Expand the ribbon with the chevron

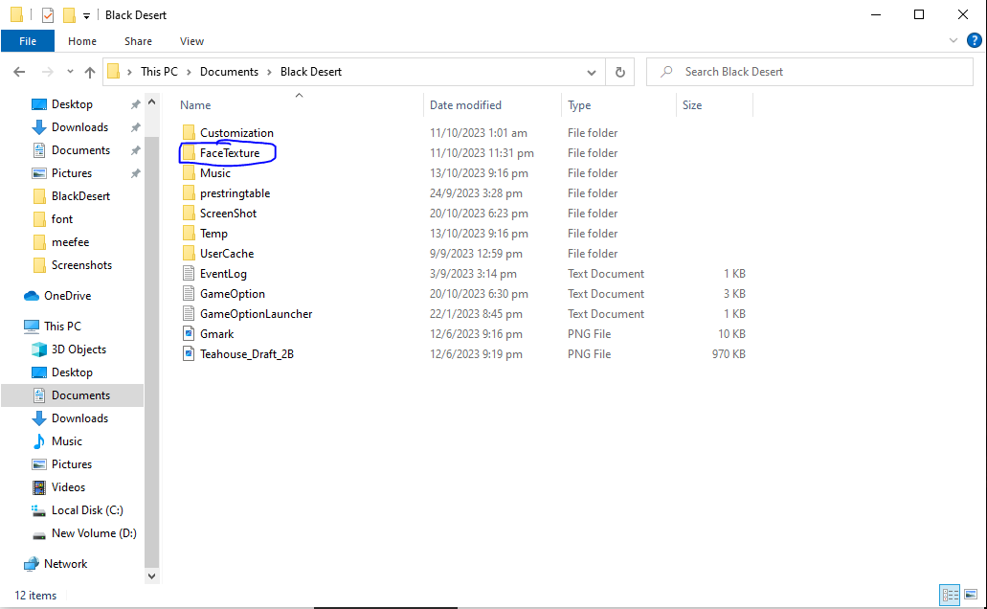pyautogui.click(x=953, y=41)
